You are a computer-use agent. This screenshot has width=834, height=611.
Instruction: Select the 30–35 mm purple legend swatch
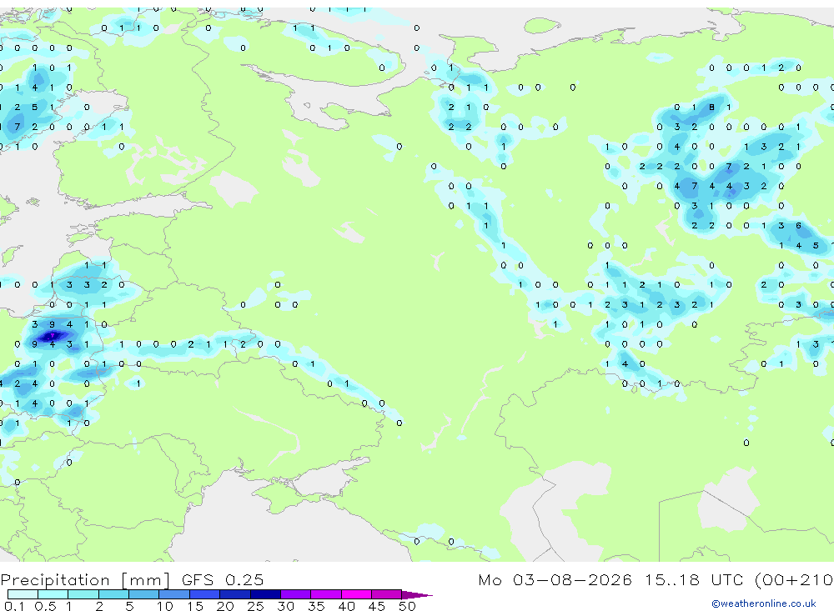tap(296, 594)
